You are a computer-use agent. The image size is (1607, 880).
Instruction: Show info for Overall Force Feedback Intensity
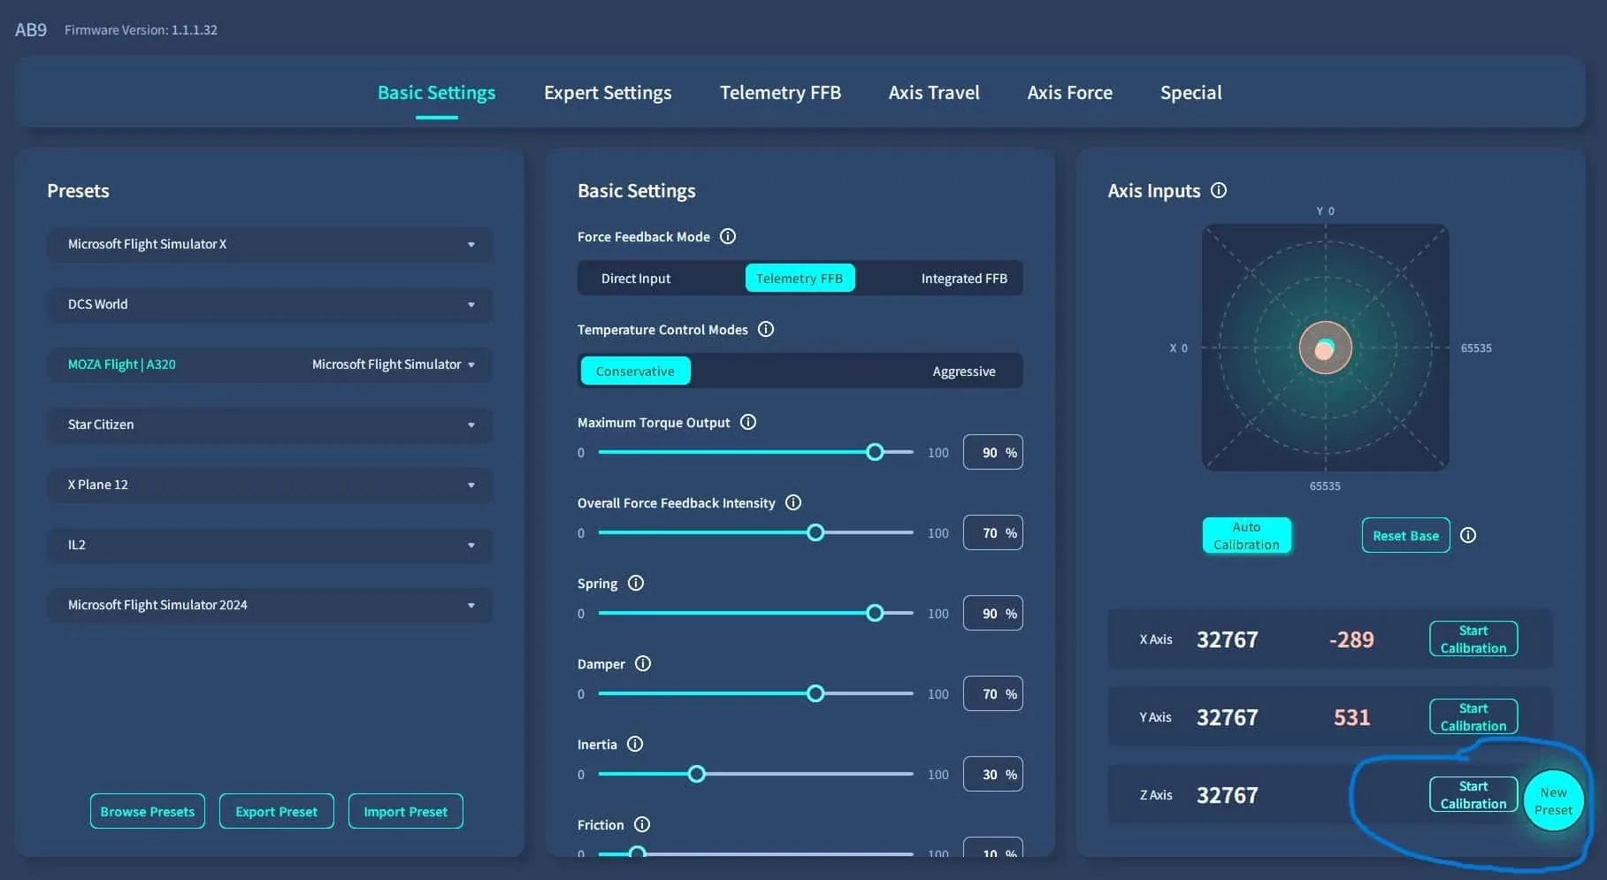coord(793,502)
